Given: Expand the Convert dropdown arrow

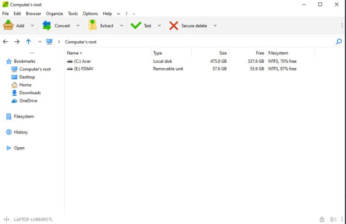Looking at the screenshot, I should [x=78, y=26].
